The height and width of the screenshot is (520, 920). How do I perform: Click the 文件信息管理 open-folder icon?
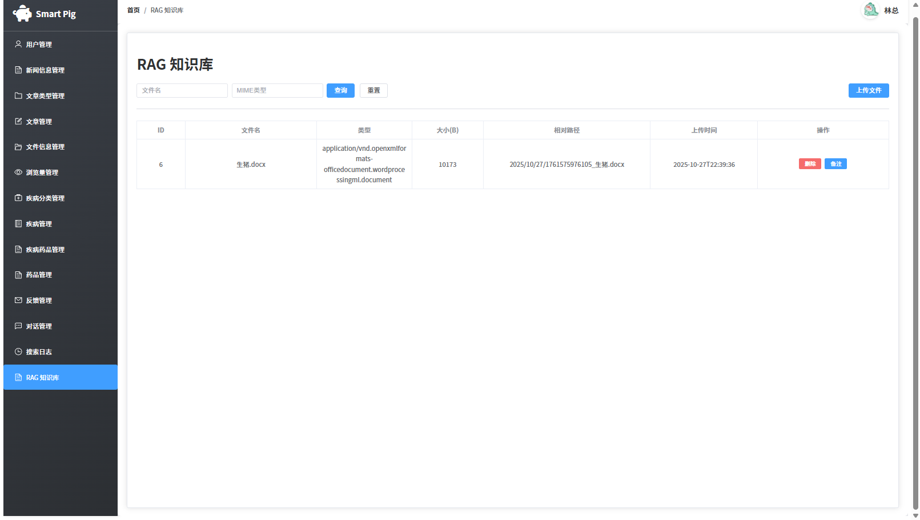[x=18, y=147]
